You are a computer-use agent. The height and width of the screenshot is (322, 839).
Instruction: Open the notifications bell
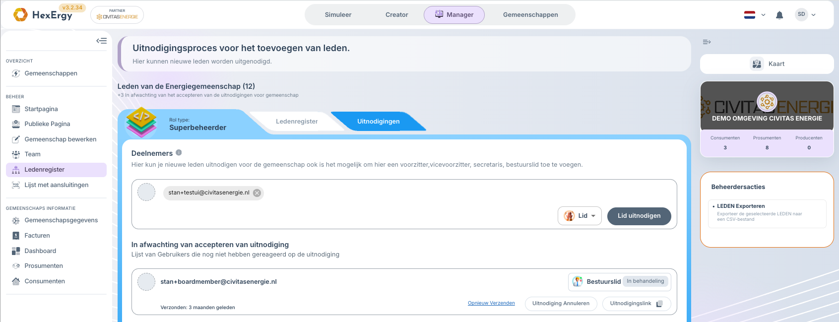pos(779,15)
